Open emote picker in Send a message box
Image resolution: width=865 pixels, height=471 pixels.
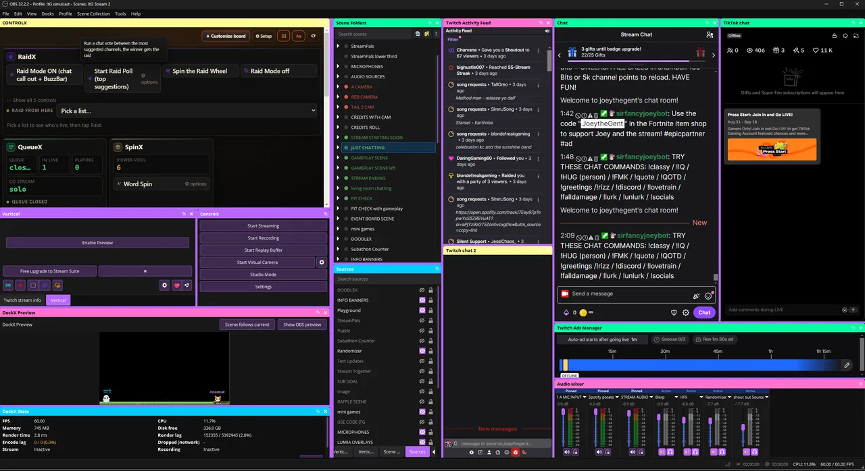pos(708,295)
